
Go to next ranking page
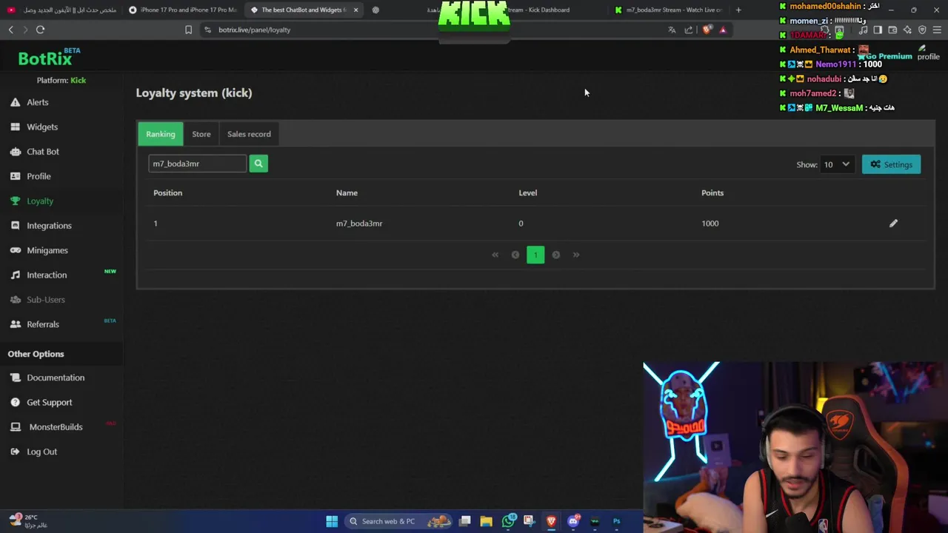[556, 255]
